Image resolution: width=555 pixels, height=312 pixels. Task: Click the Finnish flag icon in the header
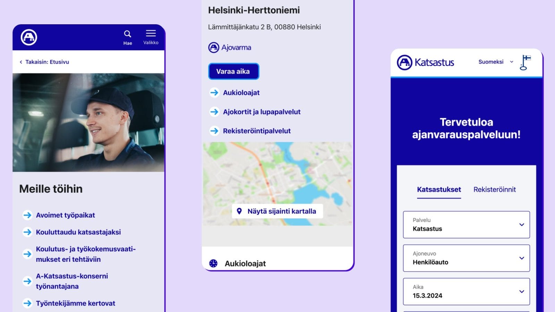pos(524,62)
